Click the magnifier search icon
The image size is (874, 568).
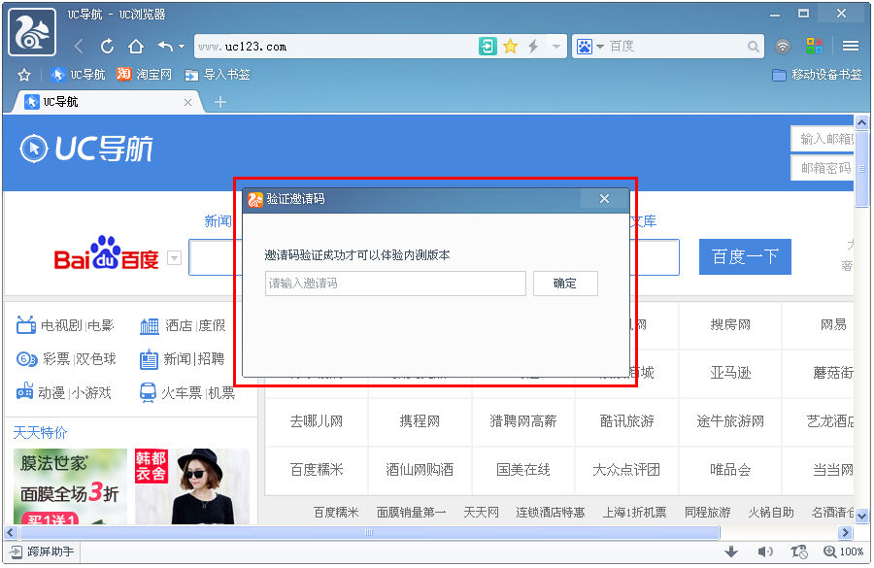point(753,47)
